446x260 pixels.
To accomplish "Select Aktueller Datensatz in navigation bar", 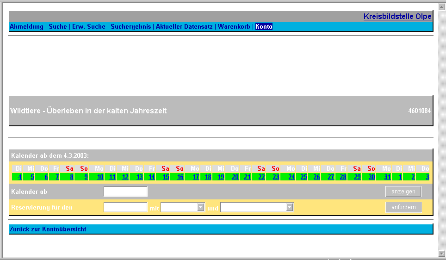I will point(184,27).
